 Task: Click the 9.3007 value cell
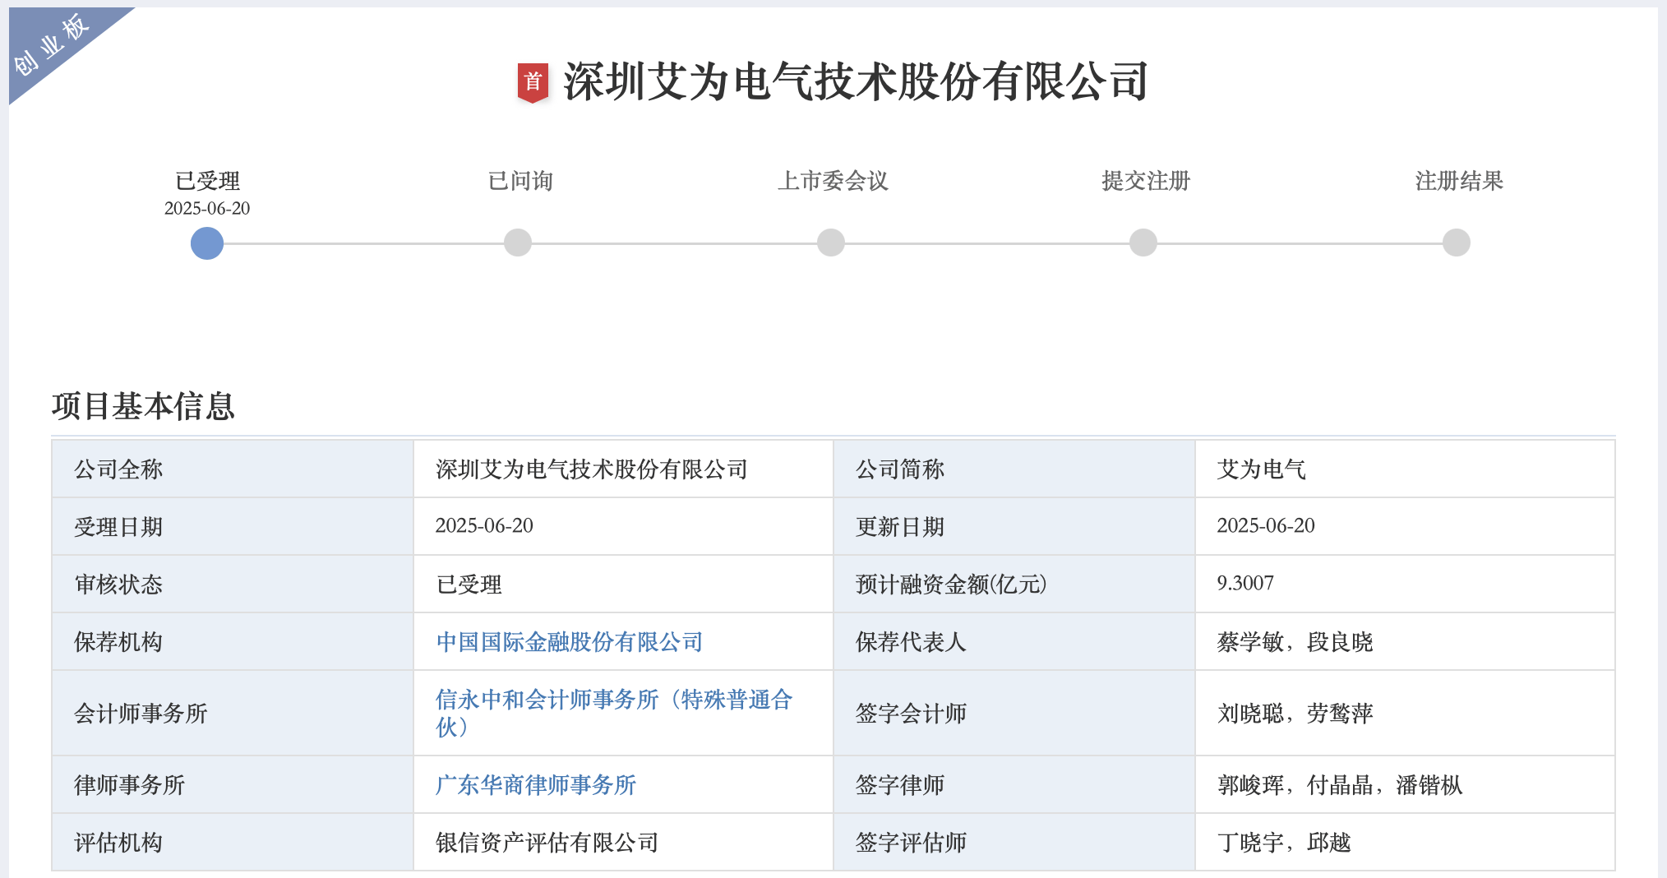1405,584
